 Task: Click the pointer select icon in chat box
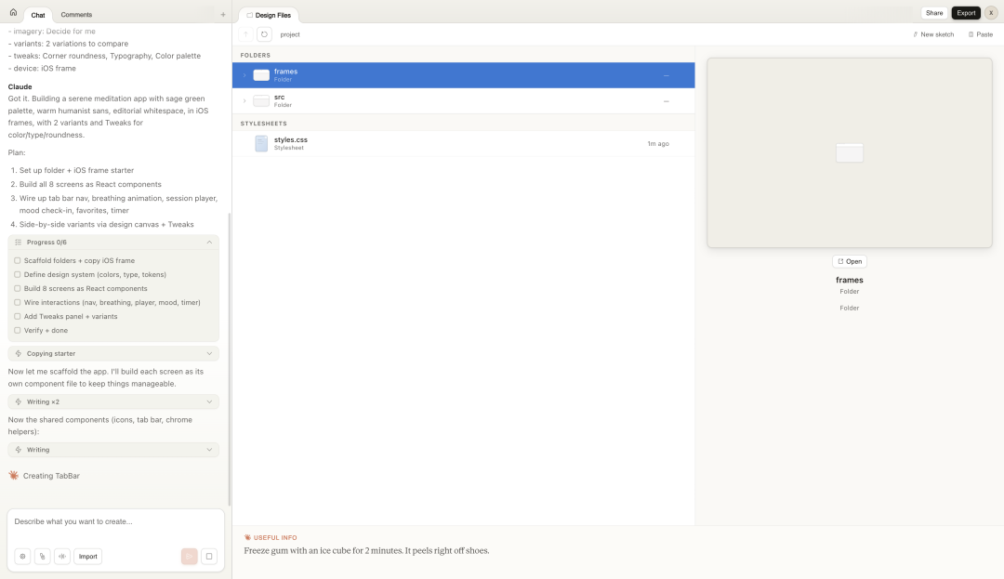43,557
